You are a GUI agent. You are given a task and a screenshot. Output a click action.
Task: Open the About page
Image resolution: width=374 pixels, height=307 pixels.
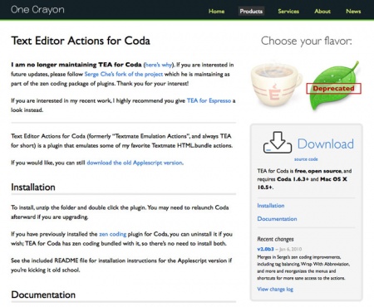point(322,12)
